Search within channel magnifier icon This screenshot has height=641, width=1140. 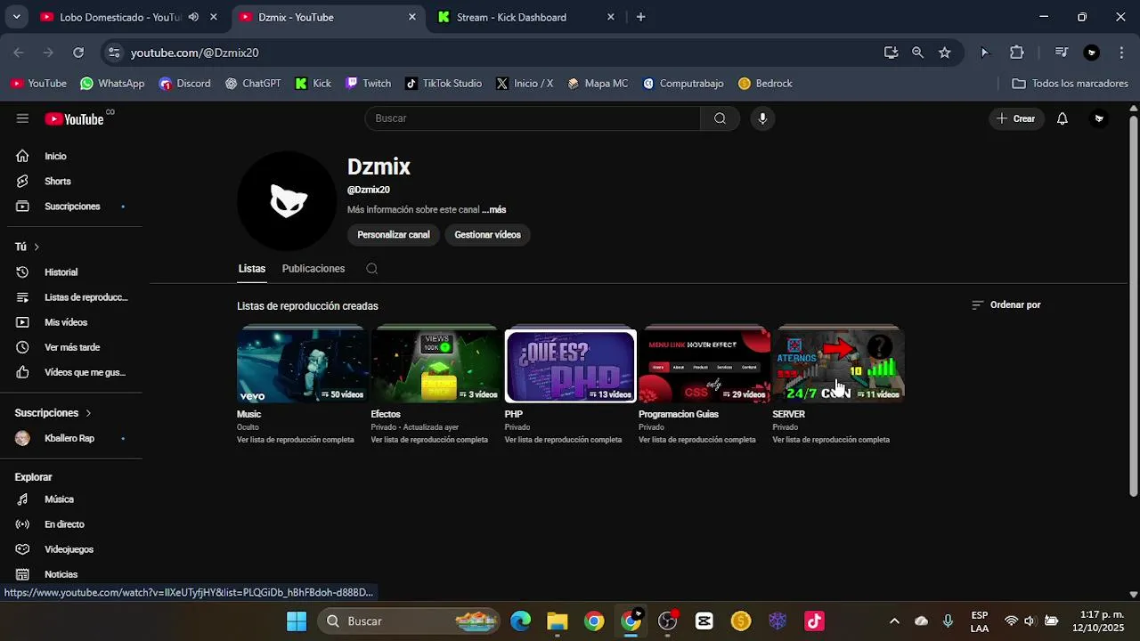point(372,269)
